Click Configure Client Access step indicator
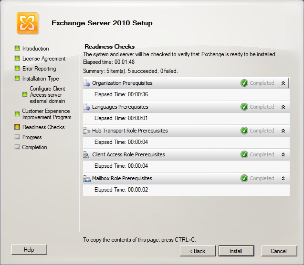Image resolution: width=304 pixels, height=265 pixels. (x=25, y=94)
